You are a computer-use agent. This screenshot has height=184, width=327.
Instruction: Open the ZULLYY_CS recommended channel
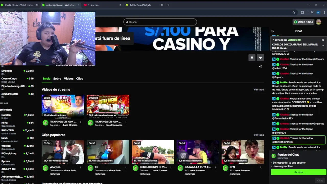pos(17,170)
